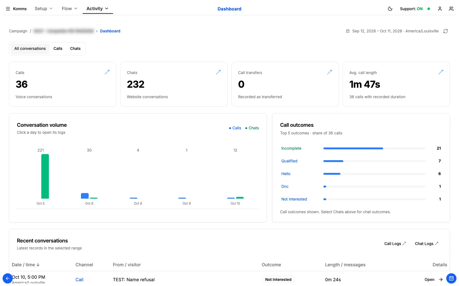The width and height of the screenshot is (459, 286).
Task: Click the refresh dashboard icon
Action: point(446,31)
